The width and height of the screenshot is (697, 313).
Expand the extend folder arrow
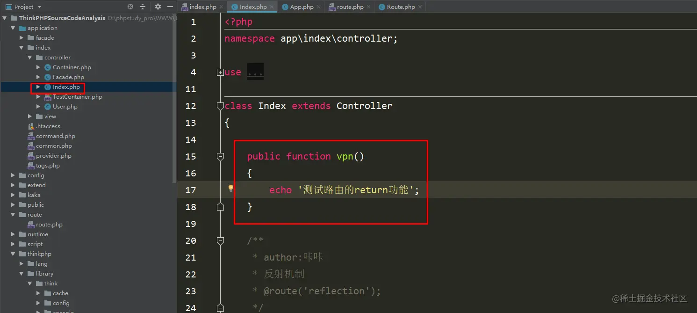[x=13, y=185]
